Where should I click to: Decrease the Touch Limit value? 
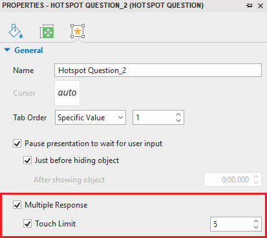click(256, 227)
